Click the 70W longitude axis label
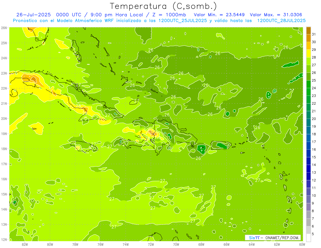Viewport: 321px width, 248px height. point(176,244)
